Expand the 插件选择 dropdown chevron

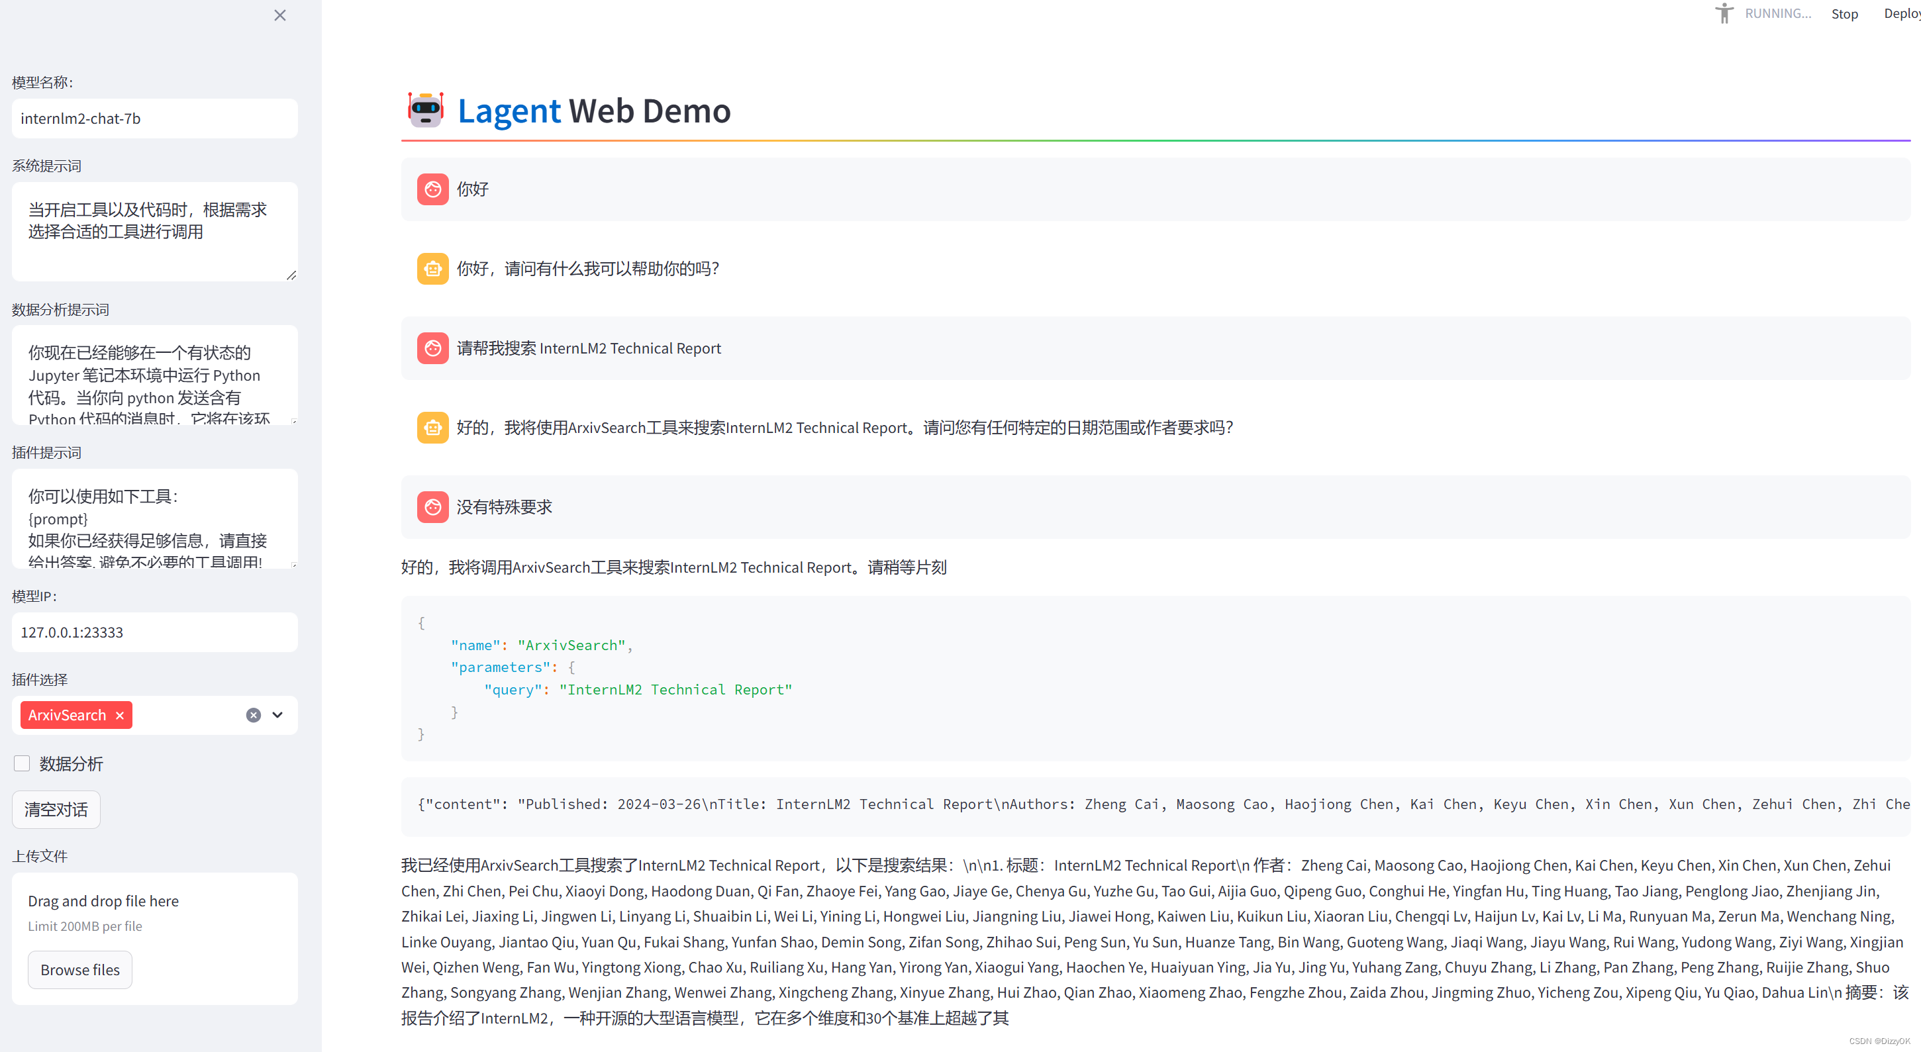click(x=277, y=715)
